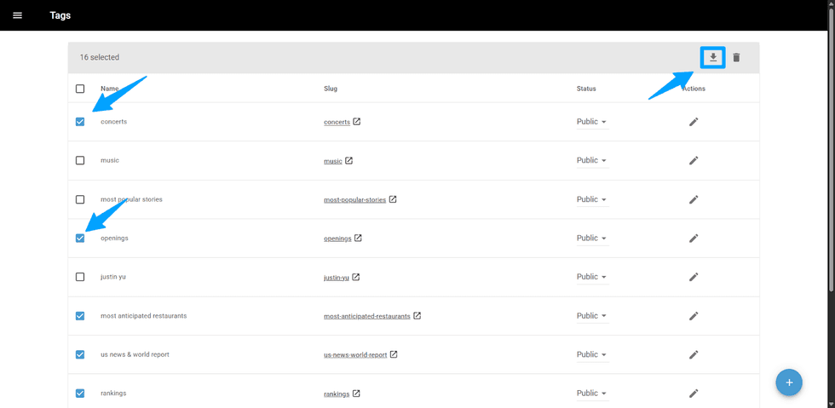The height and width of the screenshot is (408, 835).
Task: Sort by the Name column header
Action: 110,89
